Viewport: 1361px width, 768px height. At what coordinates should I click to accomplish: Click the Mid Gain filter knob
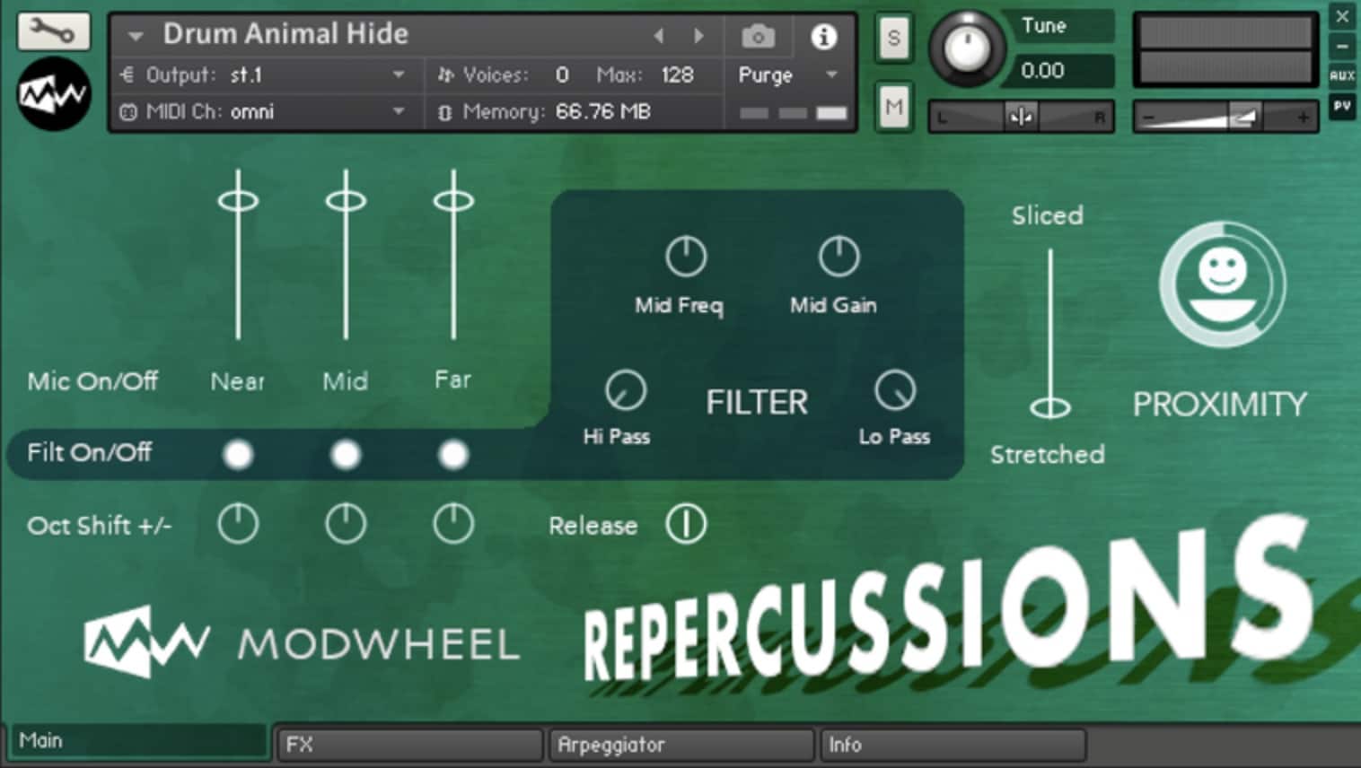(839, 257)
